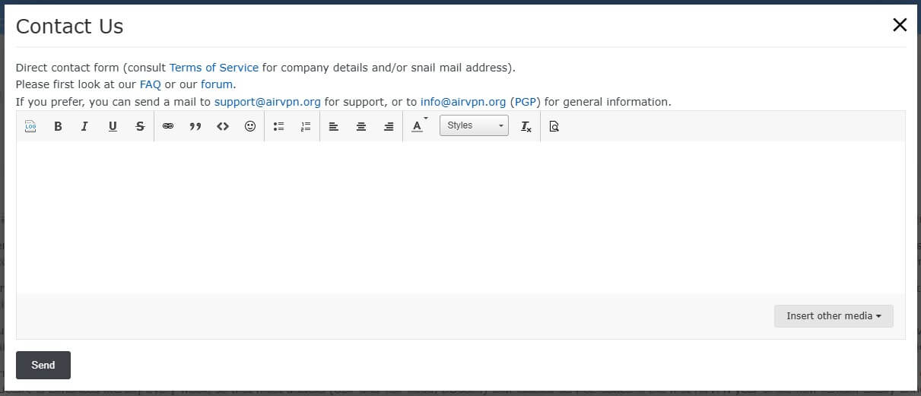Apply strikethrough to text
Viewport: 921px width, 396px height.
tap(140, 127)
